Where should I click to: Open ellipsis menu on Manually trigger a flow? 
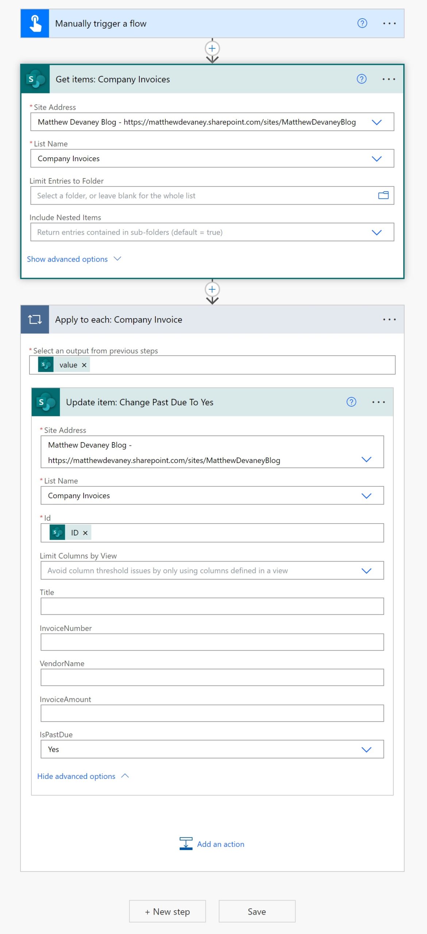click(389, 23)
